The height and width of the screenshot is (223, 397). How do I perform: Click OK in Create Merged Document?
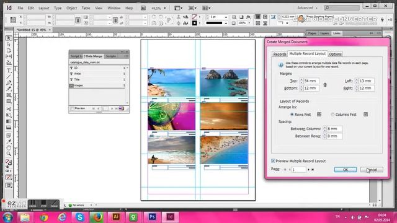346,170
